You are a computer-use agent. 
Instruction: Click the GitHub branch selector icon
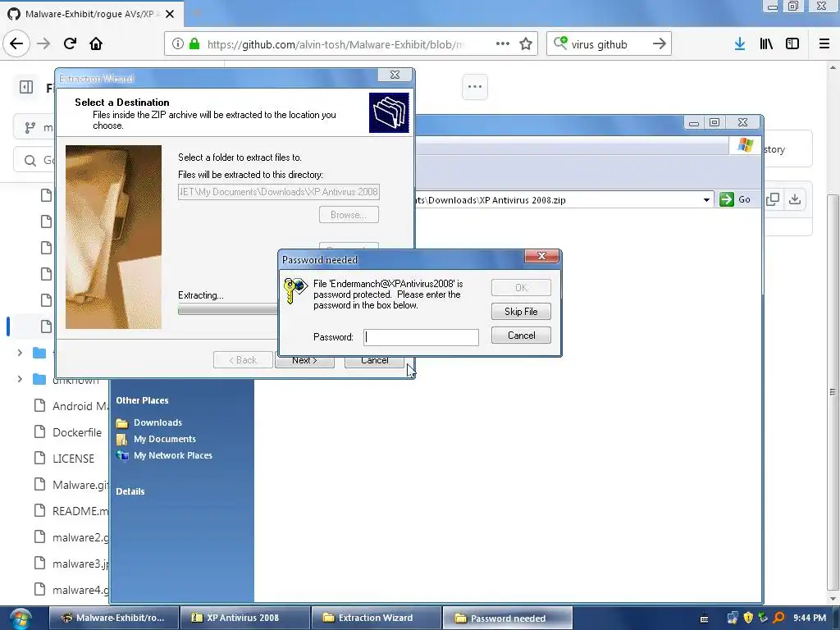[x=30, y=127]
